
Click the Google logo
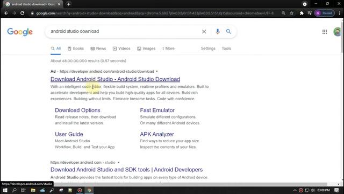(20, 32)
